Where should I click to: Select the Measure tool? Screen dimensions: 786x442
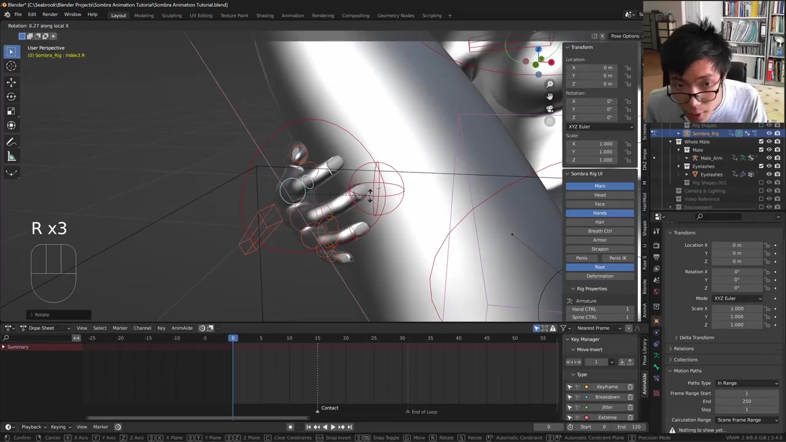tap(11, 157)
